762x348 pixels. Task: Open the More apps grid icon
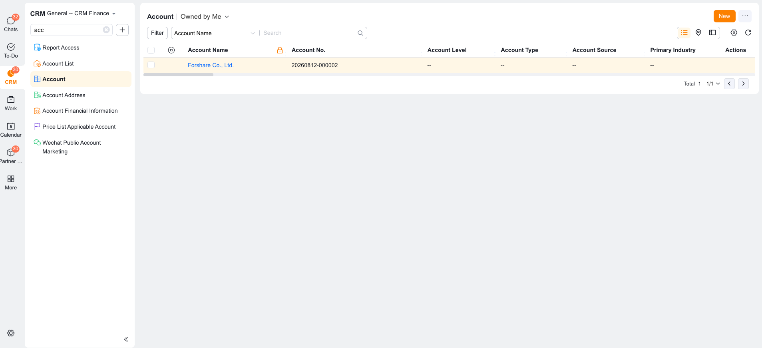(11, 179)
